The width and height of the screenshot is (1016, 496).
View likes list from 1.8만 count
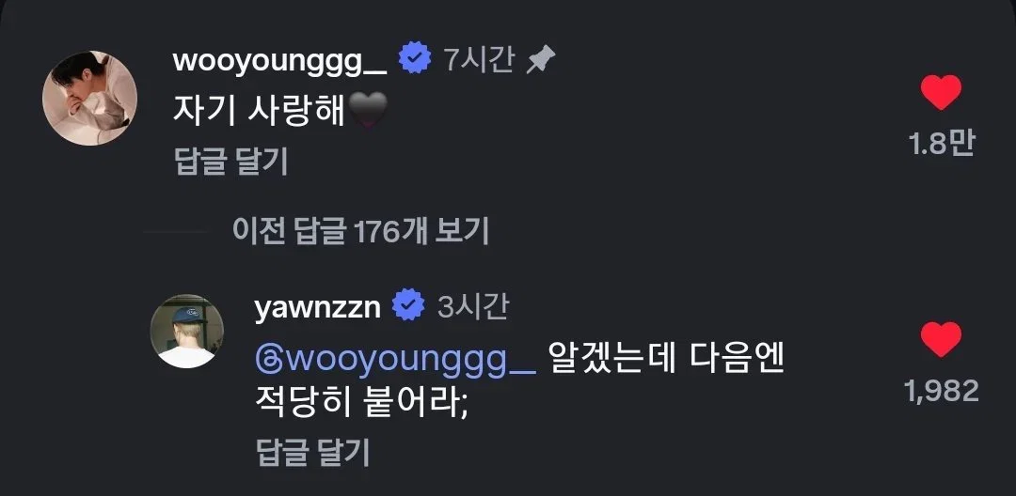click(x=942, y=144)
